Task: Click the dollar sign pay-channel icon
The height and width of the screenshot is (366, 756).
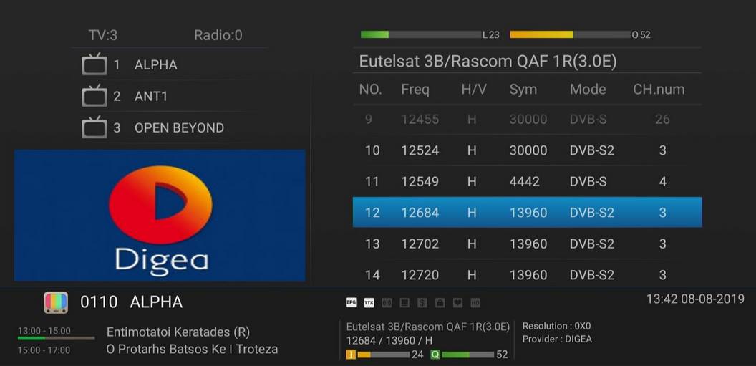Action: click(x=422, y=303)
